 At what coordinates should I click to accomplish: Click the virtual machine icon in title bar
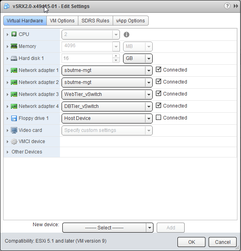(x=6, y=6)
